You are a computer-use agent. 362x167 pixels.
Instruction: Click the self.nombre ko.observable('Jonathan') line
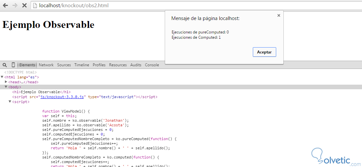(85, 120)
